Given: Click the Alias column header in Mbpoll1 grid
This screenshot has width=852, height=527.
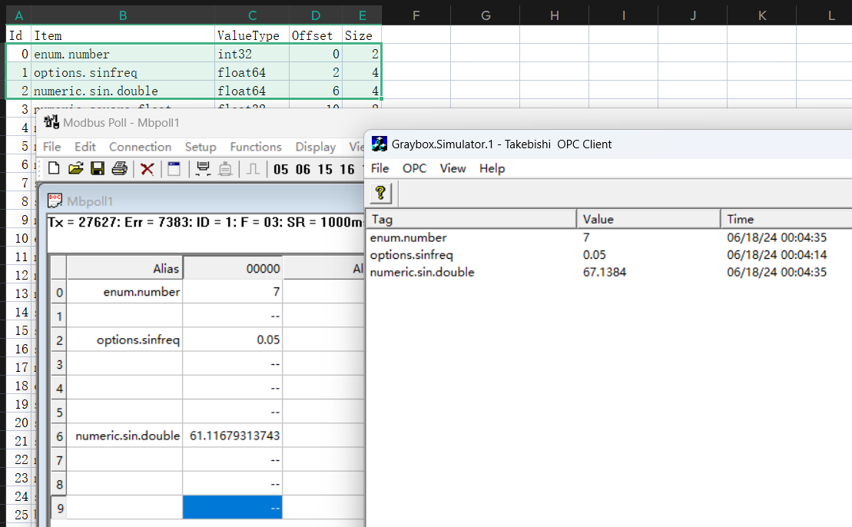Looking at the screenshot, I should point(124,268).
